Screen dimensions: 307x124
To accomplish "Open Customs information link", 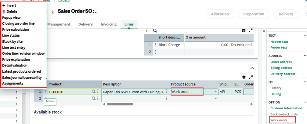I will point(286,108).
